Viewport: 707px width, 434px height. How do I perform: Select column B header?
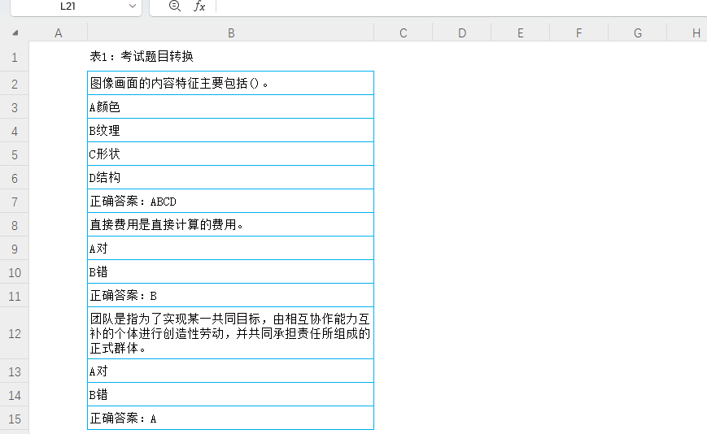pyautogui.click(x=231, y=33)
